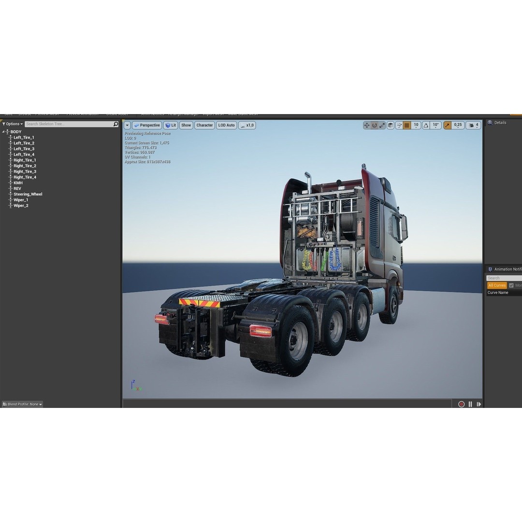Open the Character menu
Viewport: 522px width, 522px height.
pyautogui.click(x=204, y=125)
